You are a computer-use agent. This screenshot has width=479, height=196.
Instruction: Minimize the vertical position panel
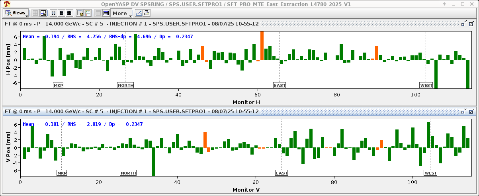tap(464, 112)
